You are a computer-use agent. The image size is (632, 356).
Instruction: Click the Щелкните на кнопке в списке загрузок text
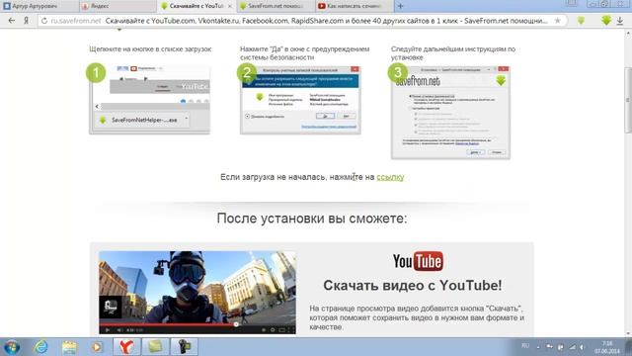coord(150,48)
